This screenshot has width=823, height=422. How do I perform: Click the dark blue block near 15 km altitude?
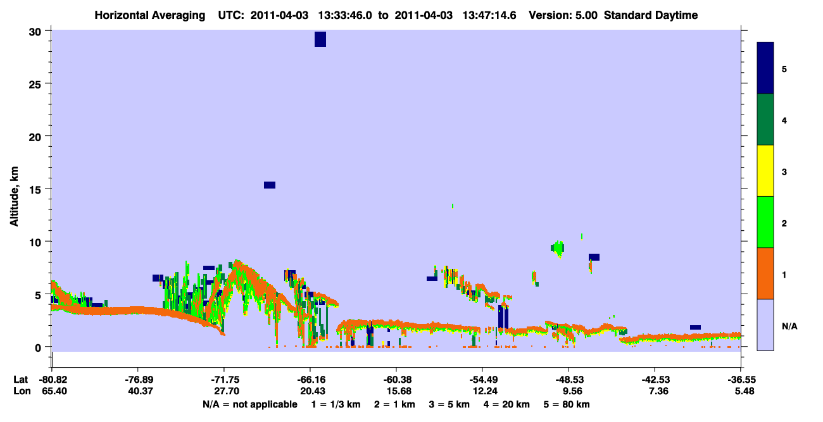[270, 185]
